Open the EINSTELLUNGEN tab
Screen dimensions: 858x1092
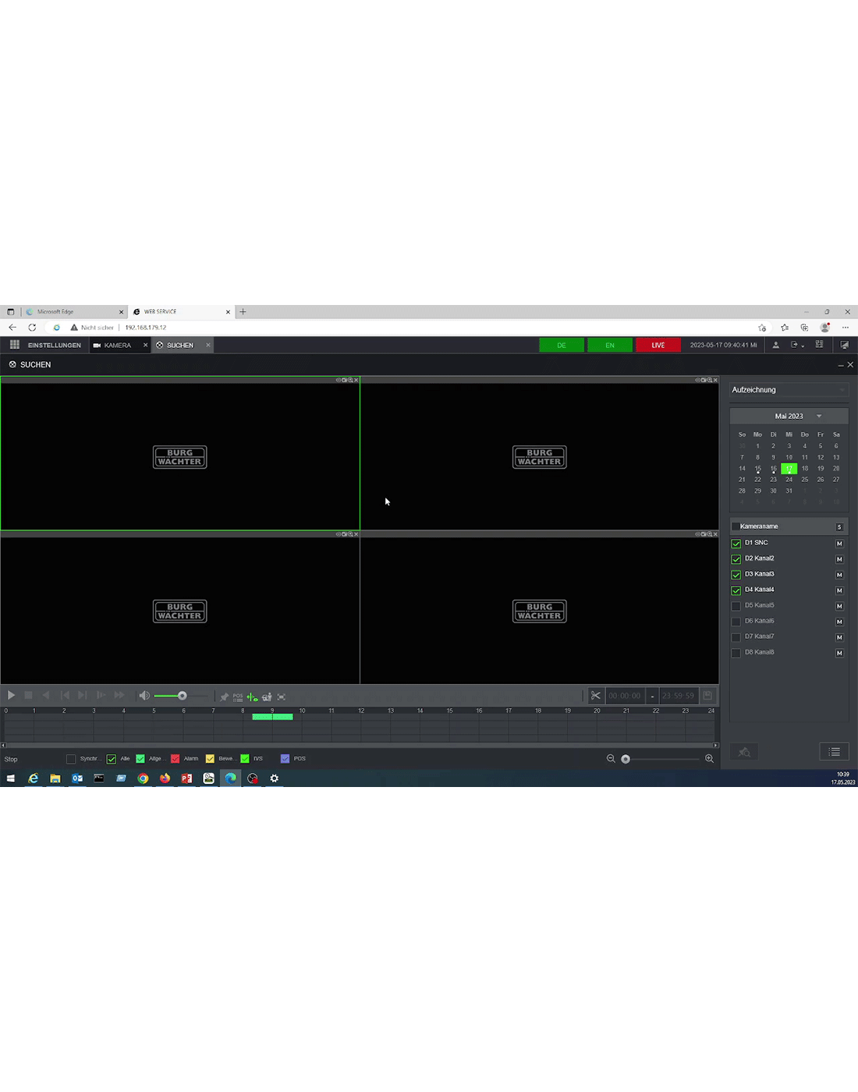click(54, 345)
